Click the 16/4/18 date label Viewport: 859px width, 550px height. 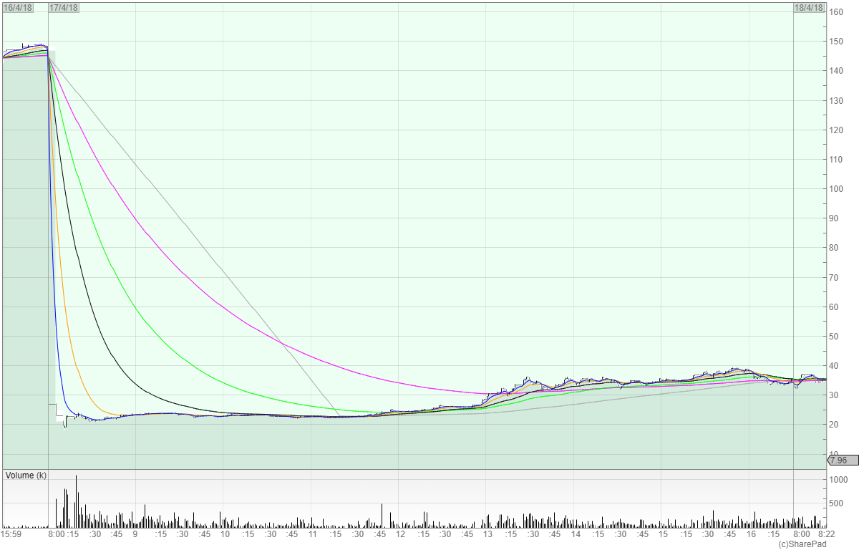[18, 7]
